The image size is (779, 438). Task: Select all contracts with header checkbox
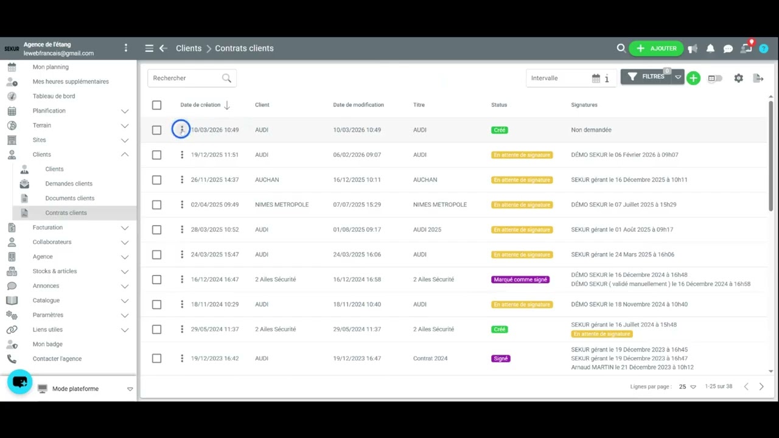156,105
